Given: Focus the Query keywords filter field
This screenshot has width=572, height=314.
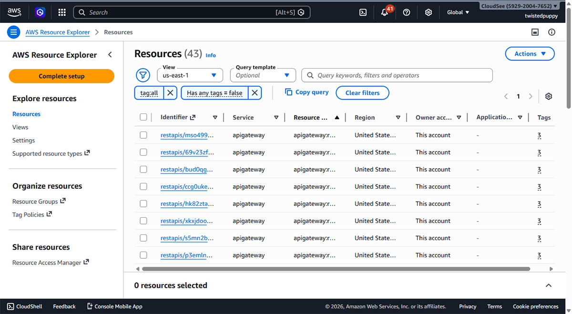Looking at the screenshot, I should (x=397, y=75).
